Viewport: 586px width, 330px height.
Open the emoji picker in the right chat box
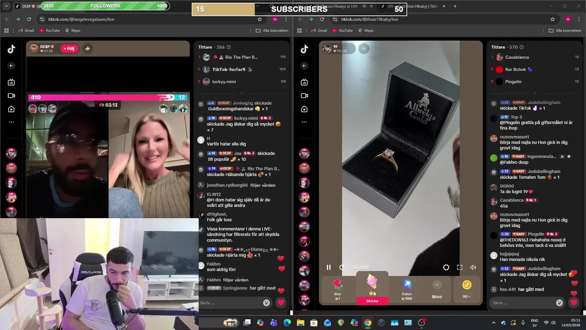click(x=559, y=302)
